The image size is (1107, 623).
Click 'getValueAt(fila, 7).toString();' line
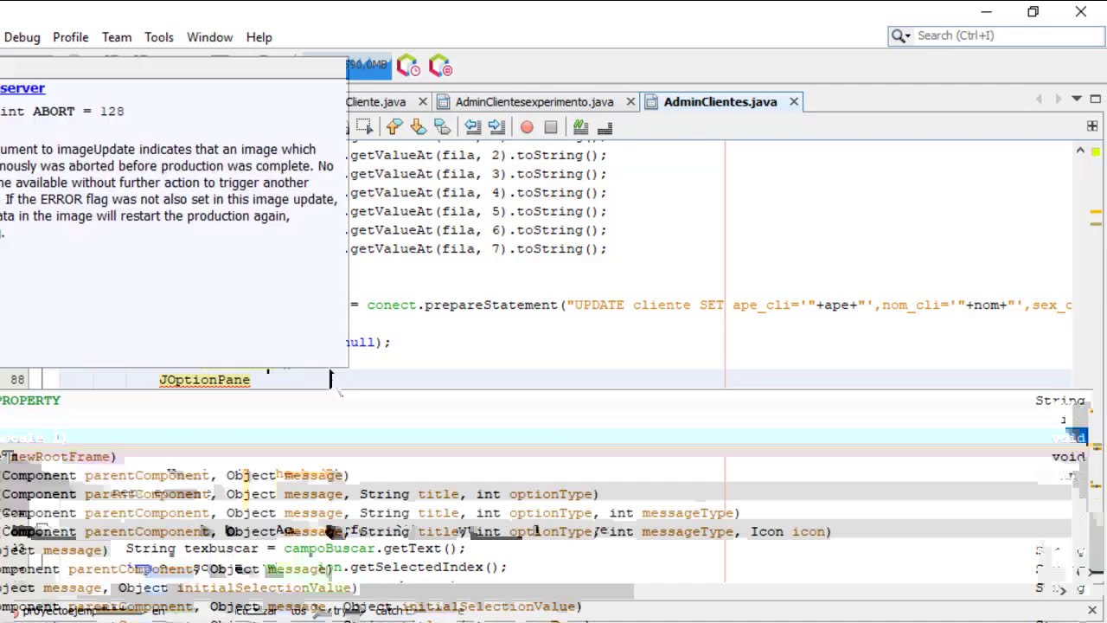[478, 249]
